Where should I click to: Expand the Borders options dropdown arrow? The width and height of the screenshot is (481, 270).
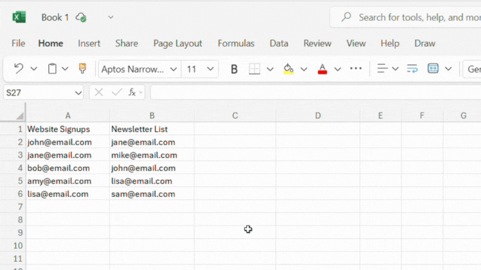(270, 69)
